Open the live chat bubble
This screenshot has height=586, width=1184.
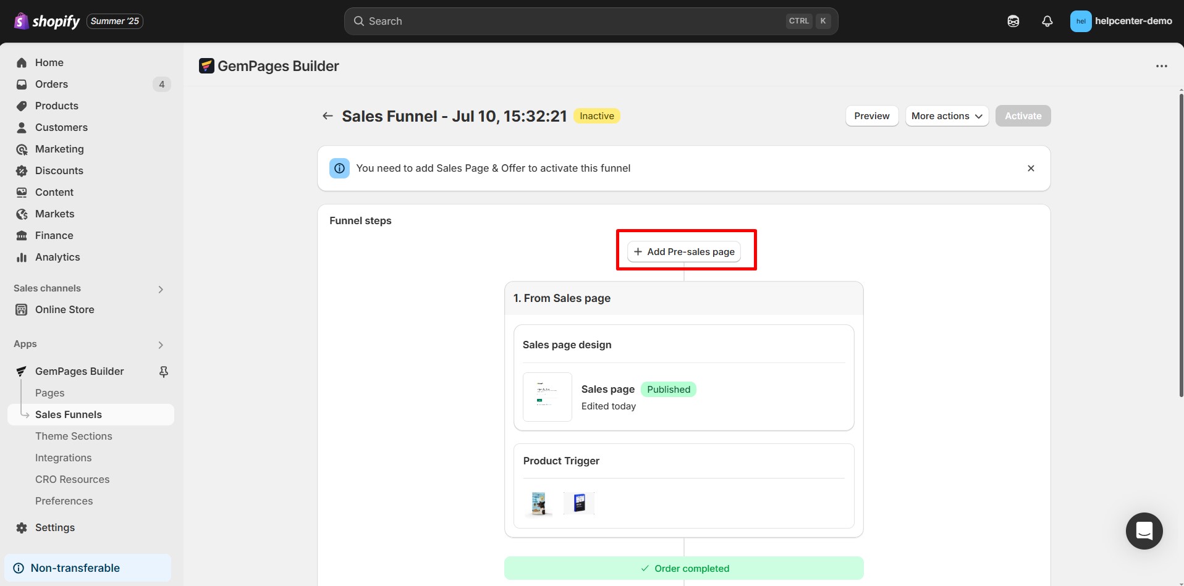click(x=1144, y=530)
